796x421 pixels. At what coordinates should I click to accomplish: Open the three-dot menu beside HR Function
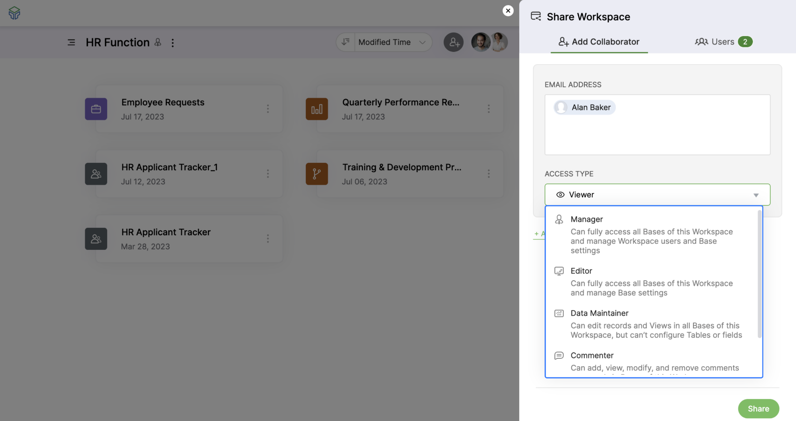click(173, 43)
